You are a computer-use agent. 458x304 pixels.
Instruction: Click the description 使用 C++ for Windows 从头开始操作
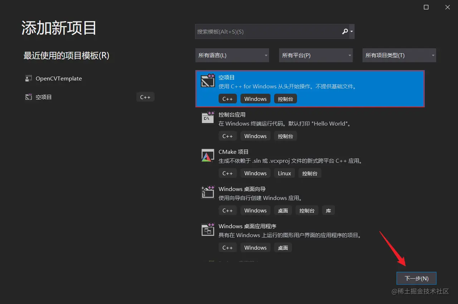[x=288, y=87]
